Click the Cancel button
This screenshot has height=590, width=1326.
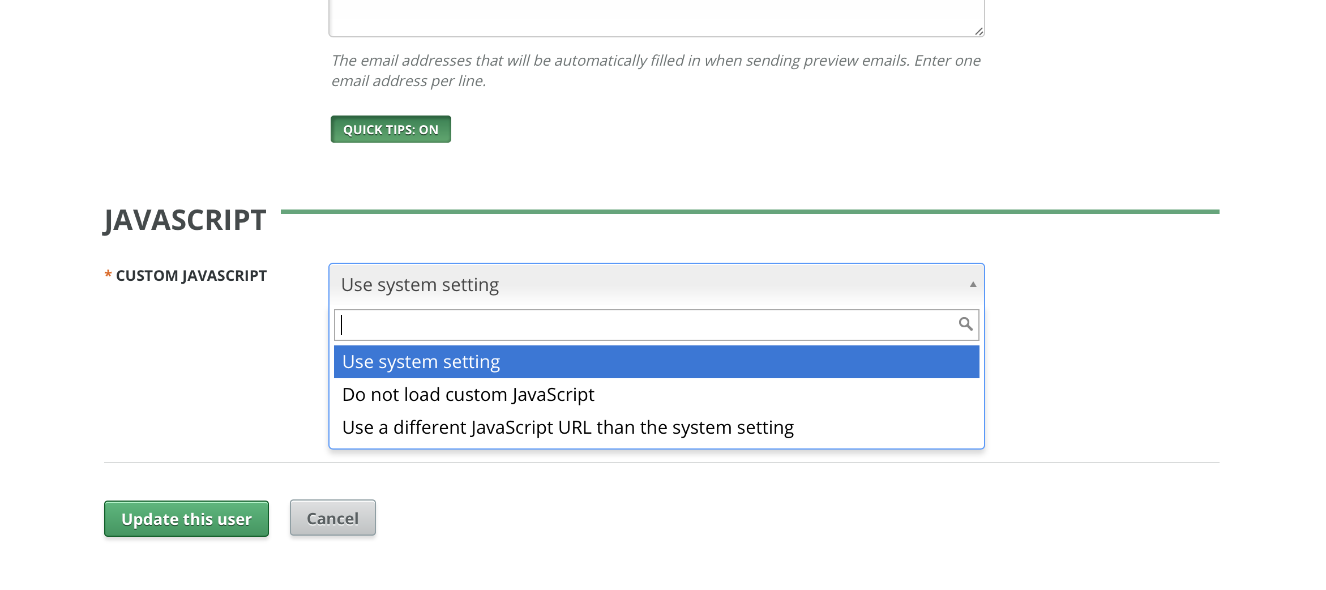click(332, 518)
